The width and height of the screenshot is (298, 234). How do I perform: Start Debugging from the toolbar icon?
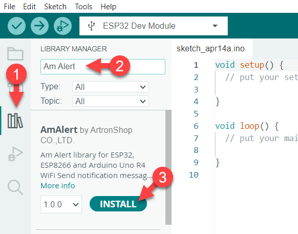[62, 26]
